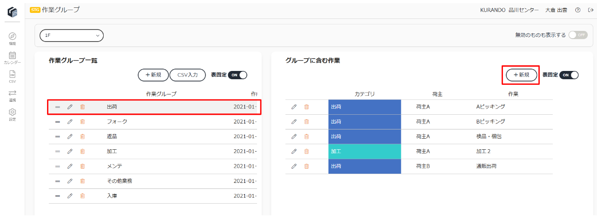Click the 検品・梱包 task name
The height and width of the screenshot is (217, 597).
coord(488,136)
